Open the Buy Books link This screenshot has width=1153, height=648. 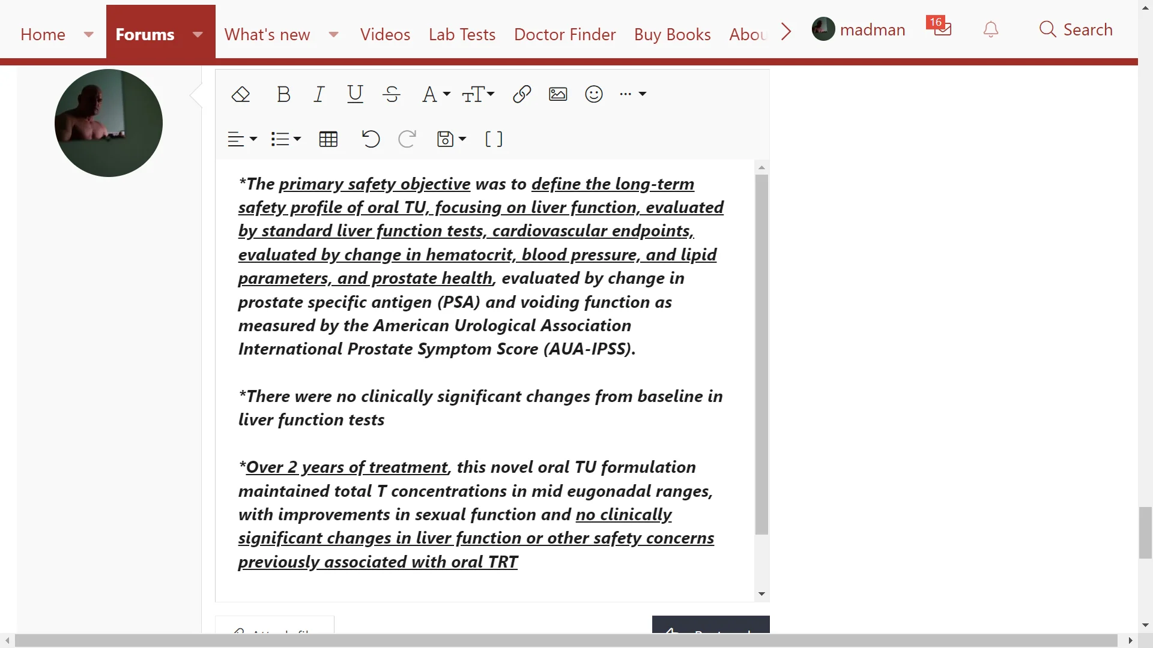(x=672, y=34)
